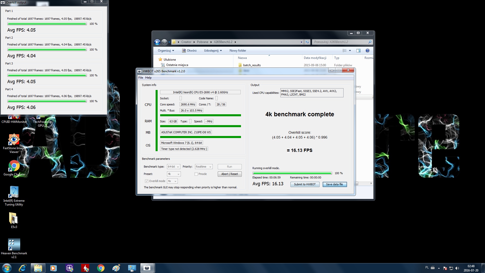Image resolution: width=485 pixels, height=273 pixels.
Task: Toggle the Pmode checkbox
Action: 196,174
